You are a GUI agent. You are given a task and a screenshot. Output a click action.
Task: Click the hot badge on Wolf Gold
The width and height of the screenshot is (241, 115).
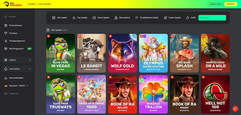pos(110,36)
